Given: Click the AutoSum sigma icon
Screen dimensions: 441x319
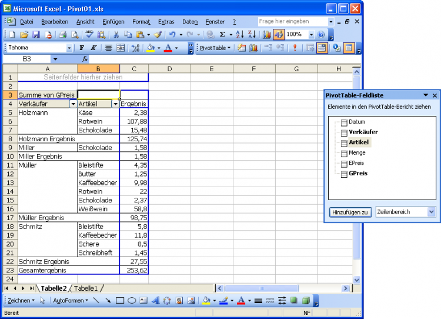Looking at the screenshot, I should (222, 35).
